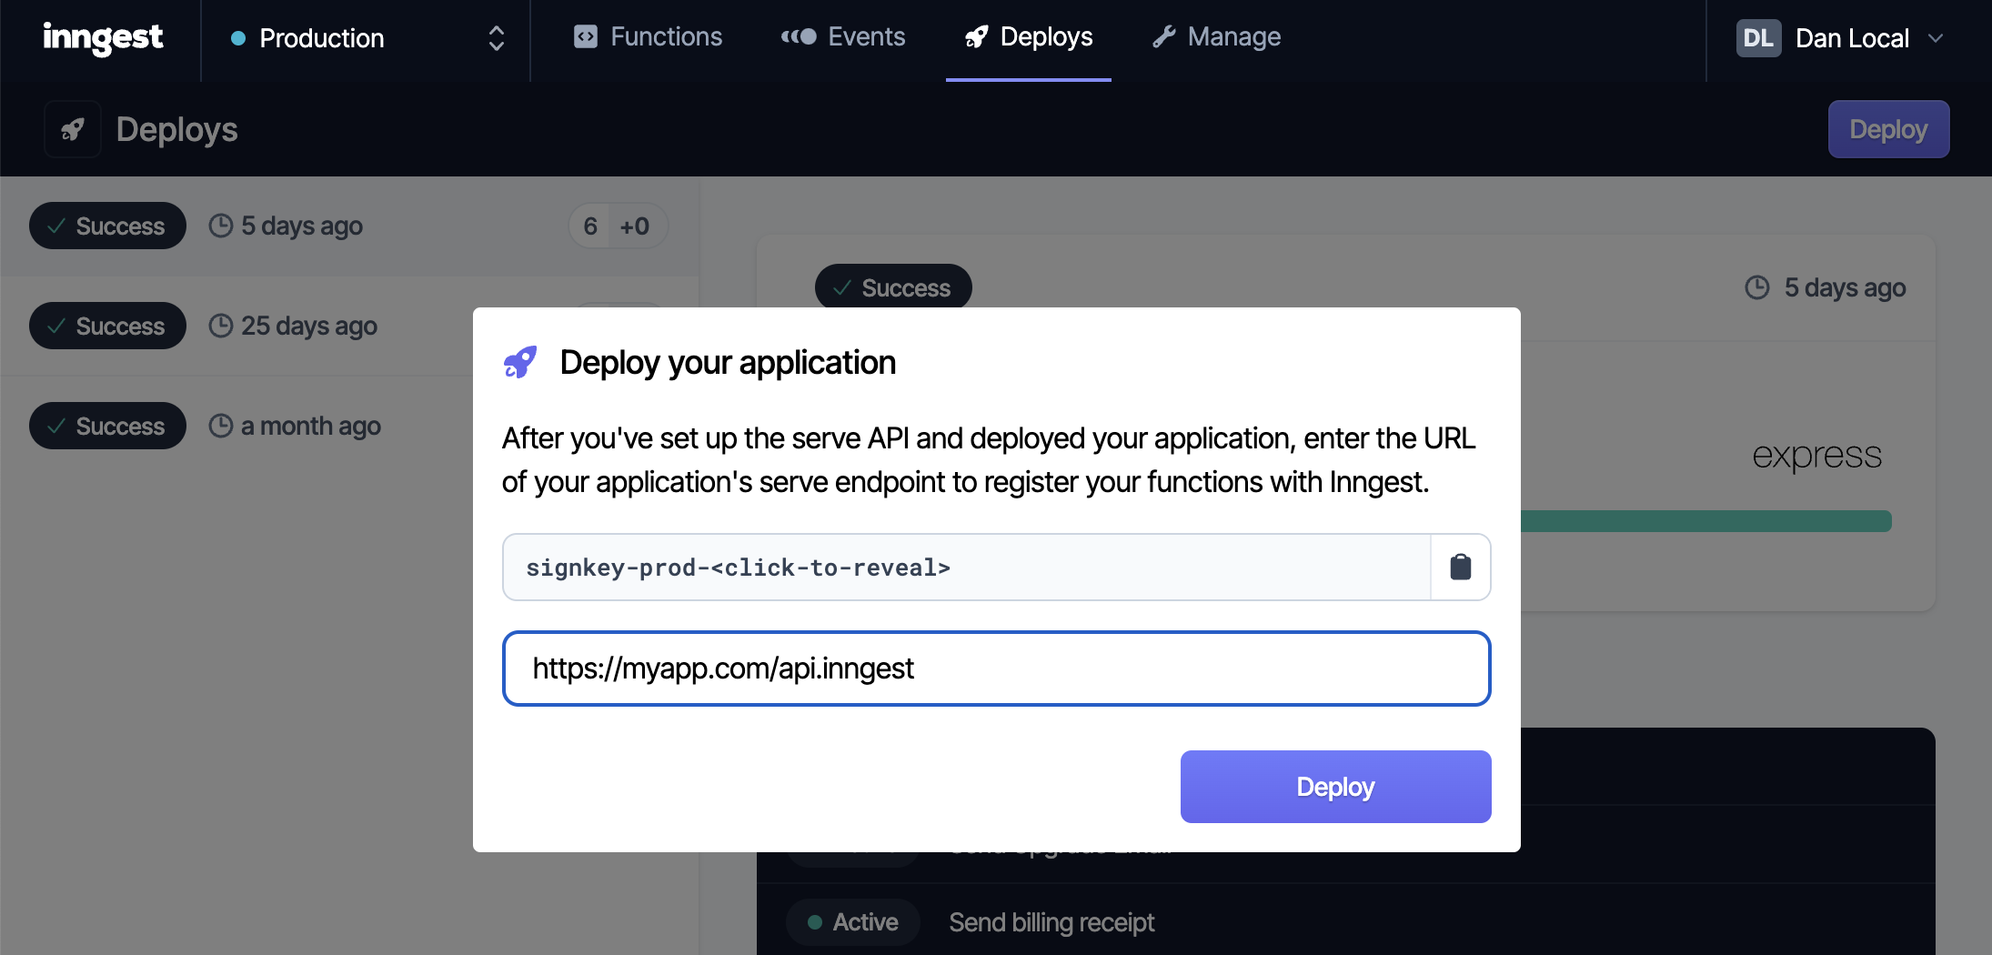
Task: Switch to the Events tab
Action: pyautogui.click(x=843, y=37)
